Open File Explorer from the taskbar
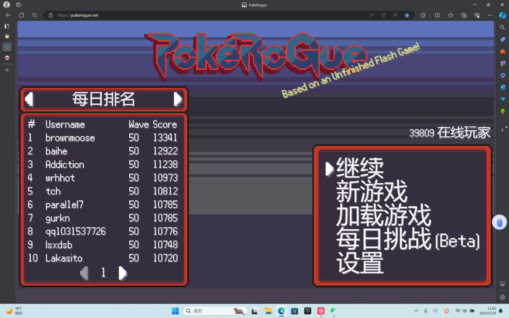The image size is (509, 318). [268, 311]
